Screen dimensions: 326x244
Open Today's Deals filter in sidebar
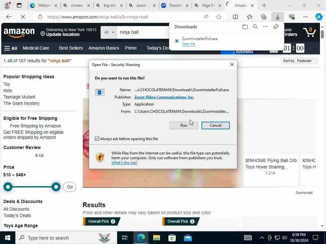click(x=17, y=215)
